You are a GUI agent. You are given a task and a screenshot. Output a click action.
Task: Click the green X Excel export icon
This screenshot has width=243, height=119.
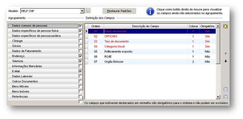tap(225, 26)
